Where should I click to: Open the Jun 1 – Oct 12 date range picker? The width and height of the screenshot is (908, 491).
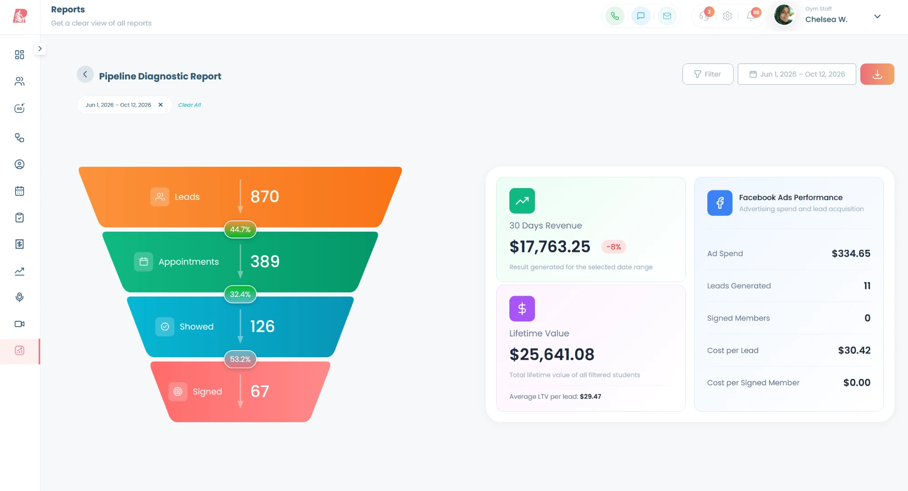click(797, 74)
